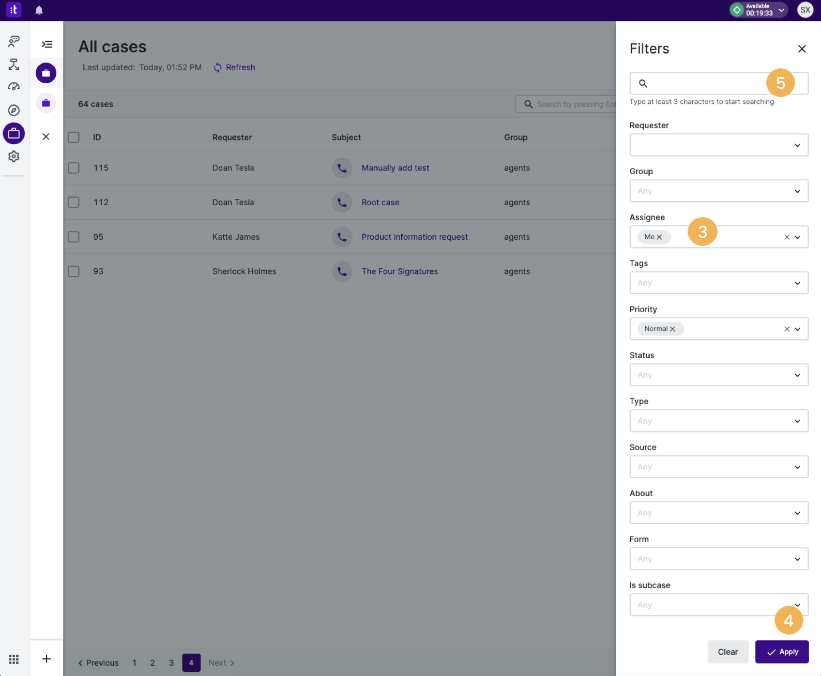Open notifications bell
This screenshot has width=821, height=676.
[39, 10]
